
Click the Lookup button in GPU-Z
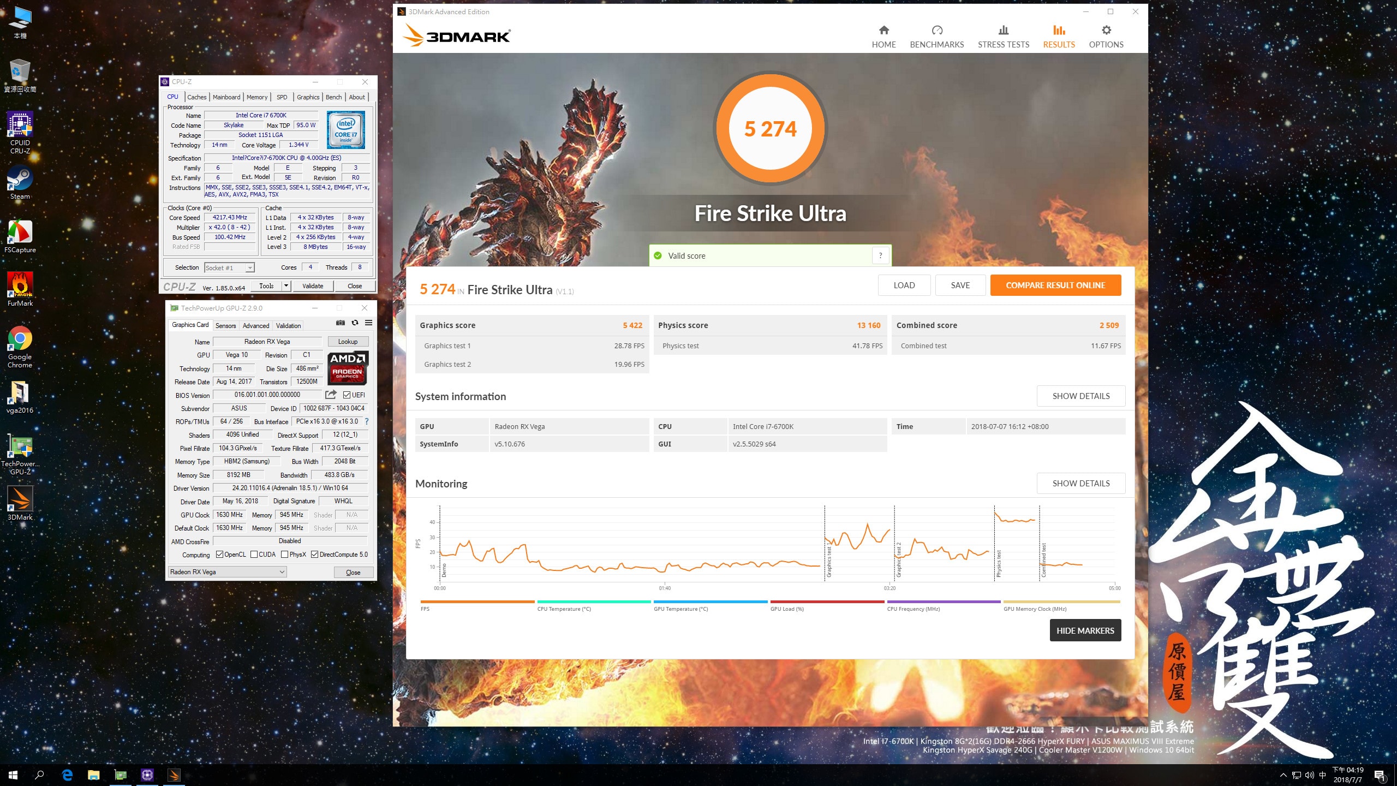tap(348, 342)
